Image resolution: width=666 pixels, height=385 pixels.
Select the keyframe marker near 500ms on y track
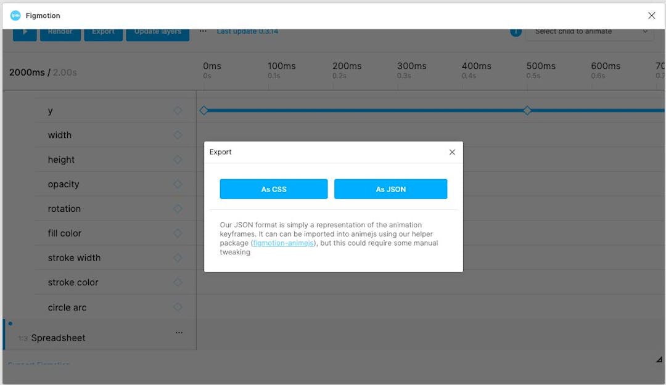(x=527, y=110)
